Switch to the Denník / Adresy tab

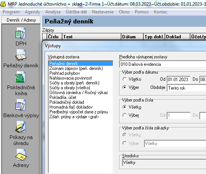pos(21,20)
